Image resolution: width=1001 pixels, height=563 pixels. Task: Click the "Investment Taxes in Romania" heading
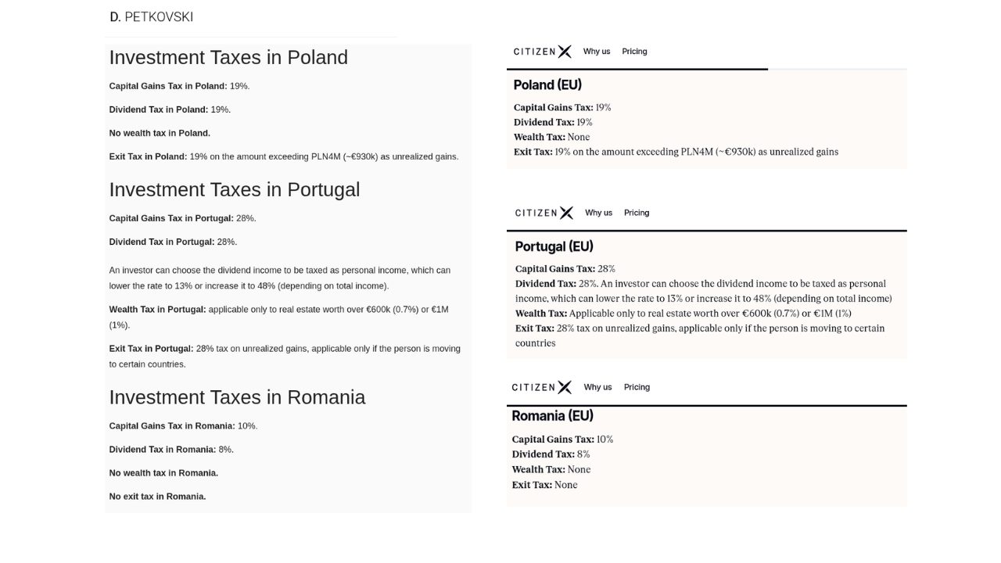tap(237, 397)
